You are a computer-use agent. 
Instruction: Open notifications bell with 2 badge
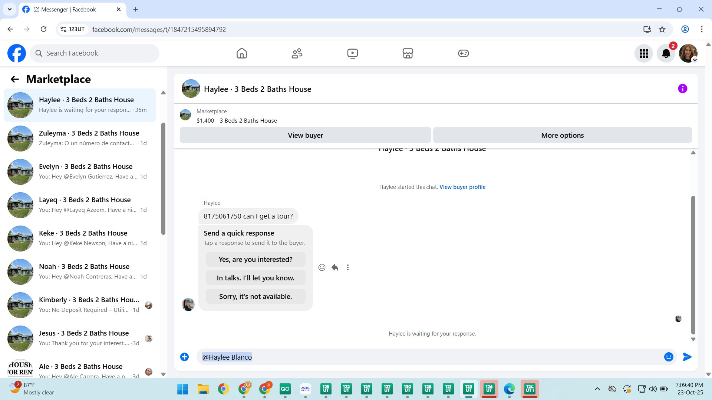tap(666, 53)
